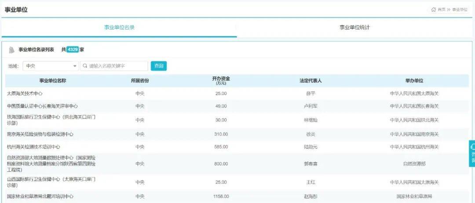Viewport: 475px width, 203px height.
Task: Click the 查询 button
Action: point(159,66)
